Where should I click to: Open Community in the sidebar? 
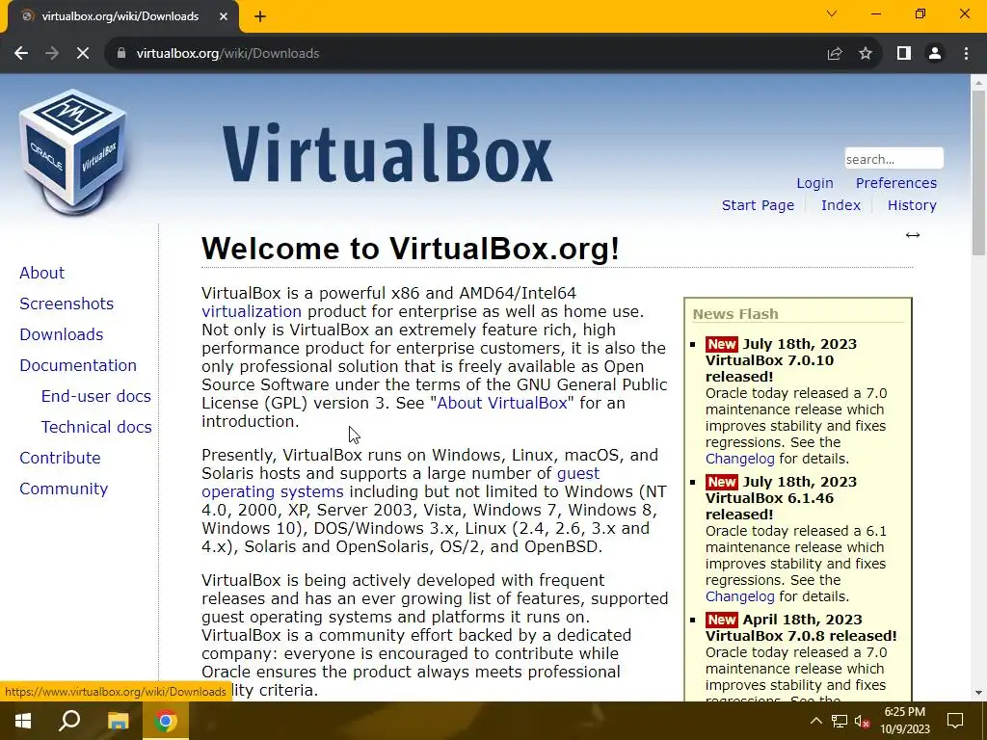64,489
